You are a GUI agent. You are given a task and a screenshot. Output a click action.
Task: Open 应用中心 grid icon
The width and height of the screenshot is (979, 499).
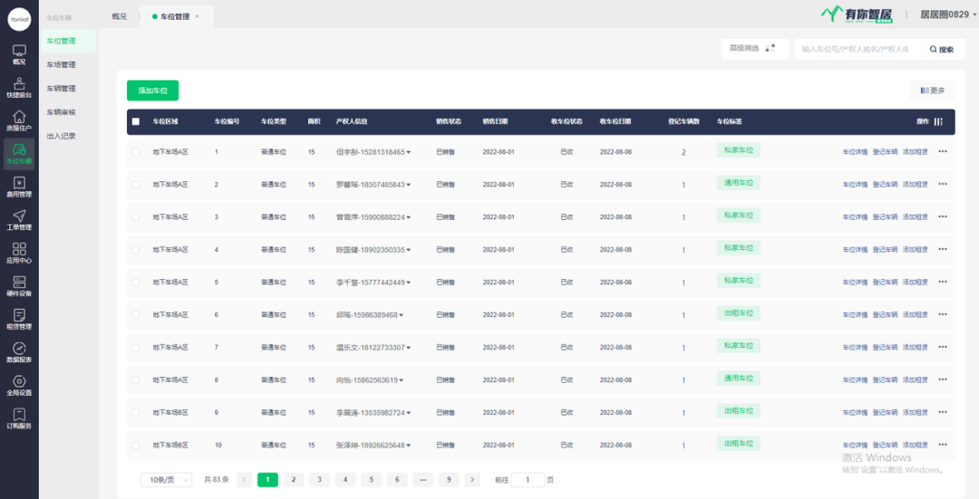tap(19, 253)
